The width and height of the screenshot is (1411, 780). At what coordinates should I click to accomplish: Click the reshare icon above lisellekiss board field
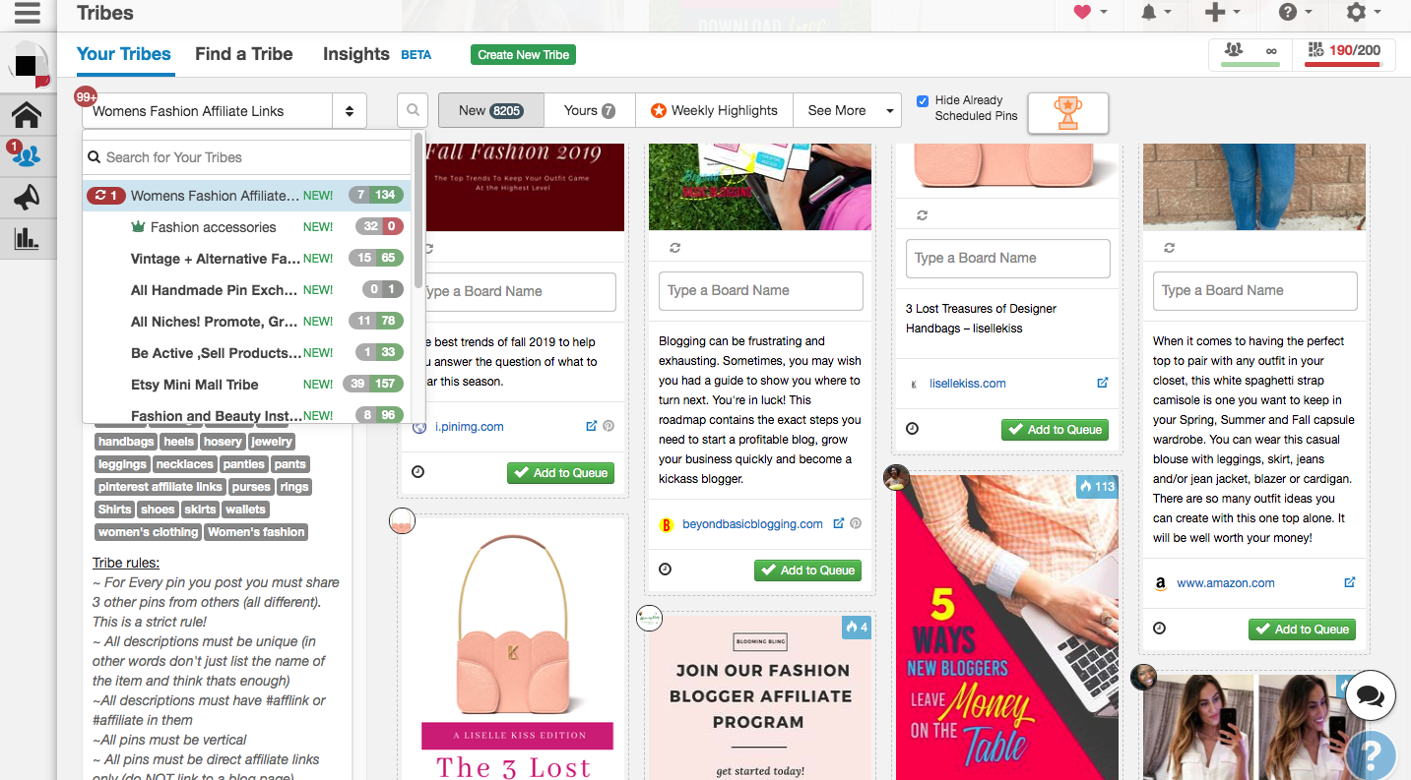[922, 215]
